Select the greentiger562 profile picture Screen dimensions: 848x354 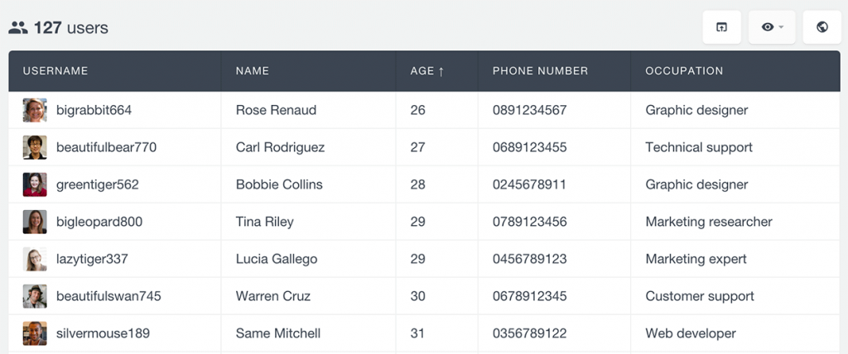pyautogui.click(x=35, y=184)
